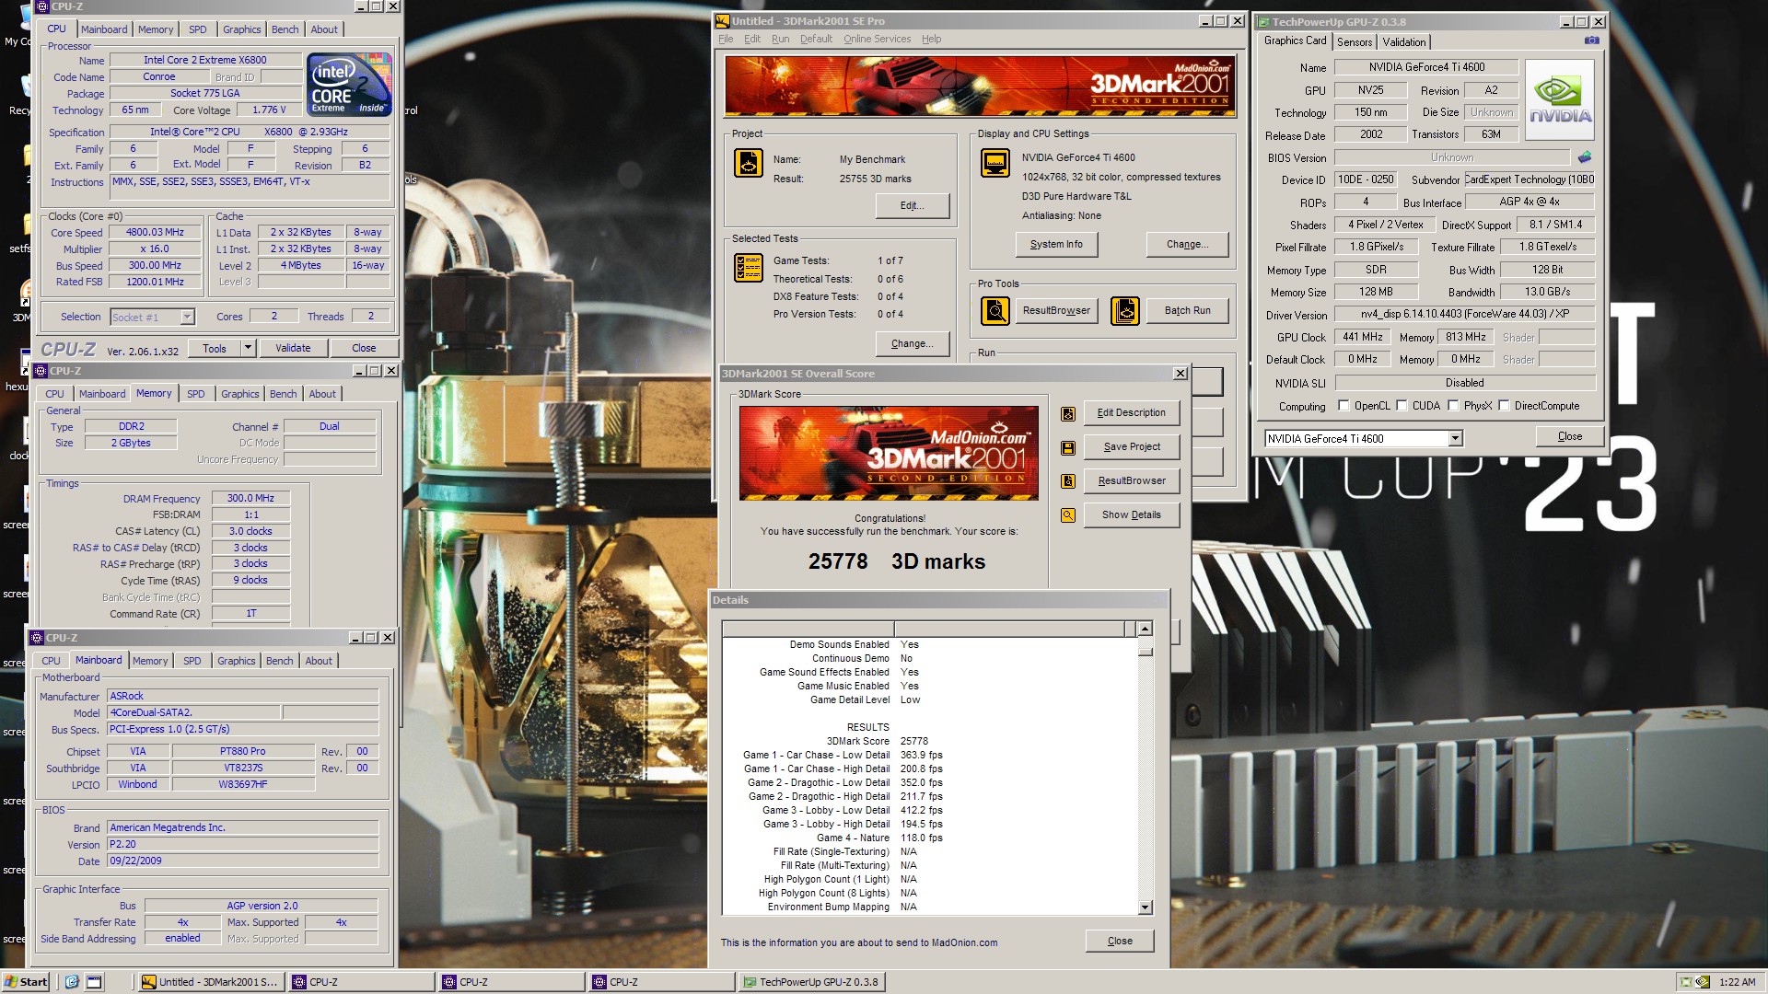
Task: Click the Intel Core 2 Extreme logo
Action: [x=349, y=85]
